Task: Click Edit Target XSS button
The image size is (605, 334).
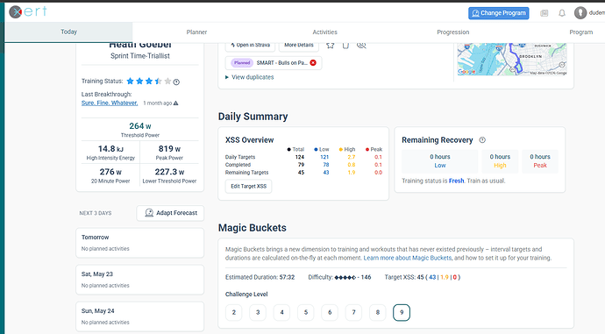Action: [x=248, y=186]
